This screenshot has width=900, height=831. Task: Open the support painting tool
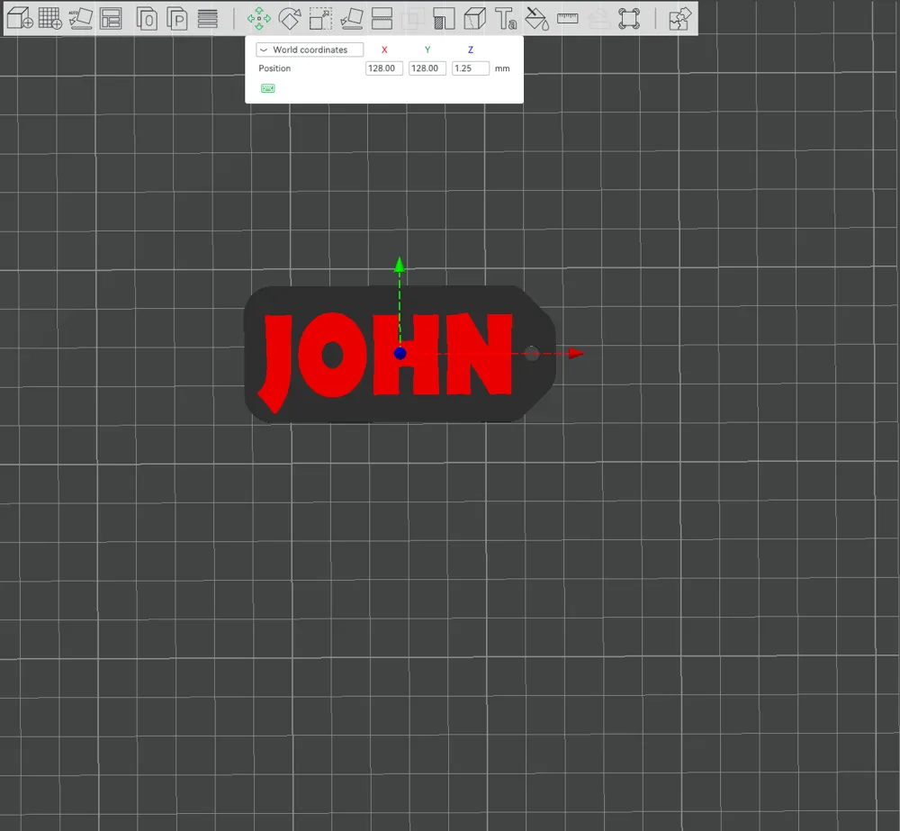[x=444, y=18]
